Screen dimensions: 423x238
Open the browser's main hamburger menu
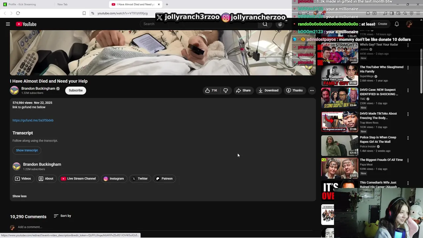[x=418, y=13]
